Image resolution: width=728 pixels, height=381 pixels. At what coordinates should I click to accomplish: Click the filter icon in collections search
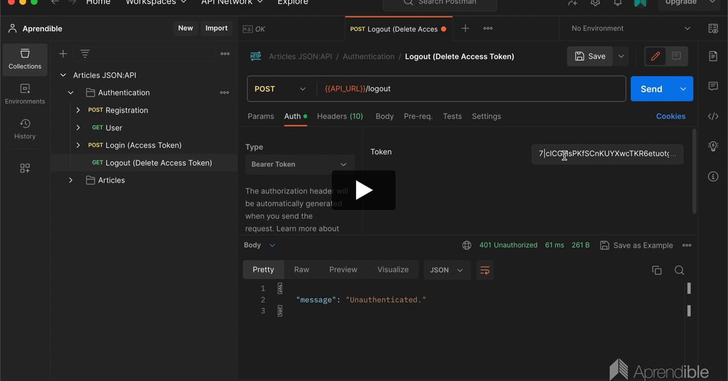click(85, 54)
